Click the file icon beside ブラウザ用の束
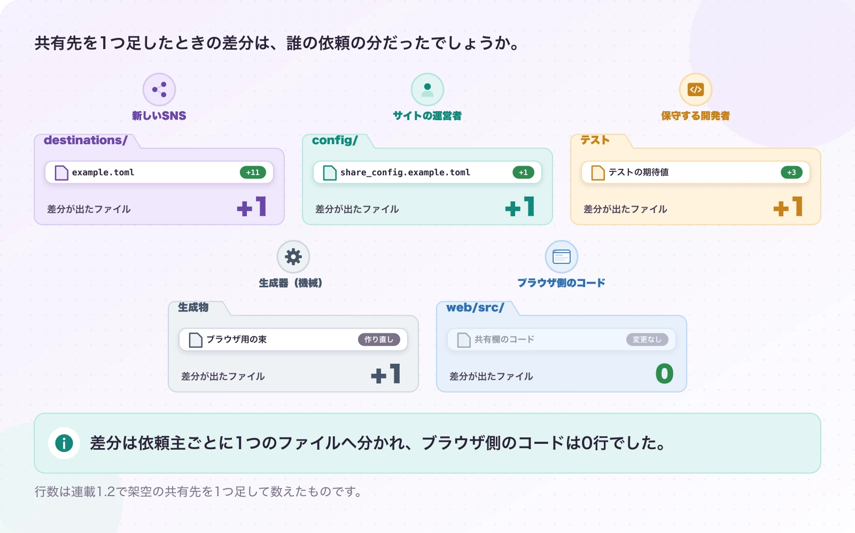The width and height of the screenshot is (855, 533). [x=196, y=340]
